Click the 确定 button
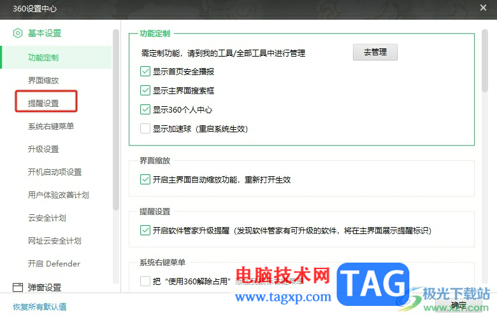This screenshot has height=318, width=497. (459, 306)
